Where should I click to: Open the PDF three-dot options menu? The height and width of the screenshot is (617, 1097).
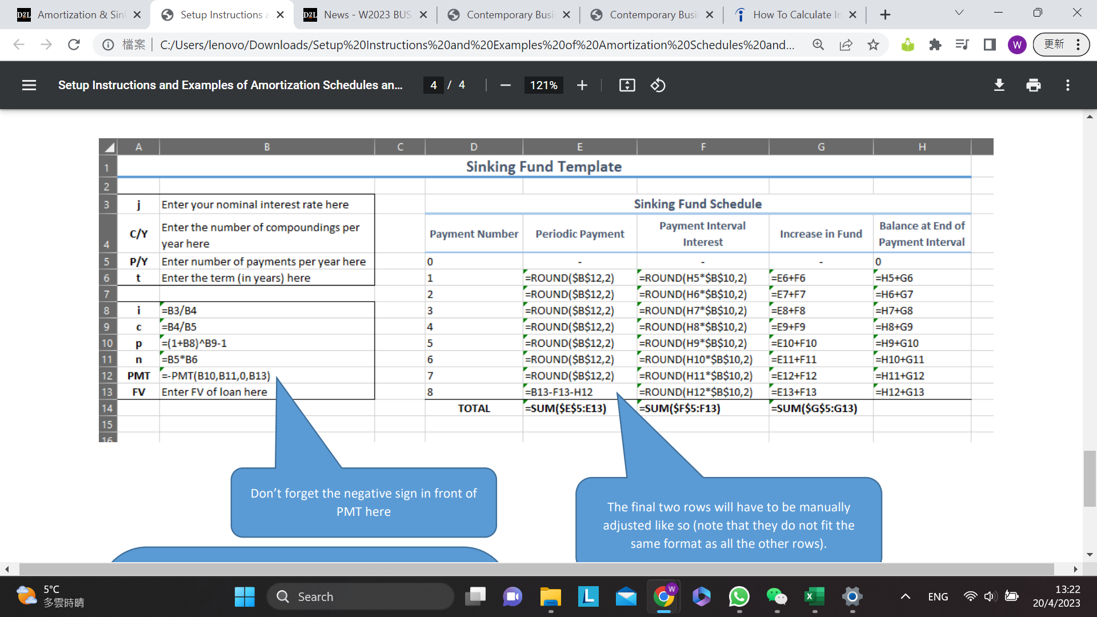tap(1067, 85)
